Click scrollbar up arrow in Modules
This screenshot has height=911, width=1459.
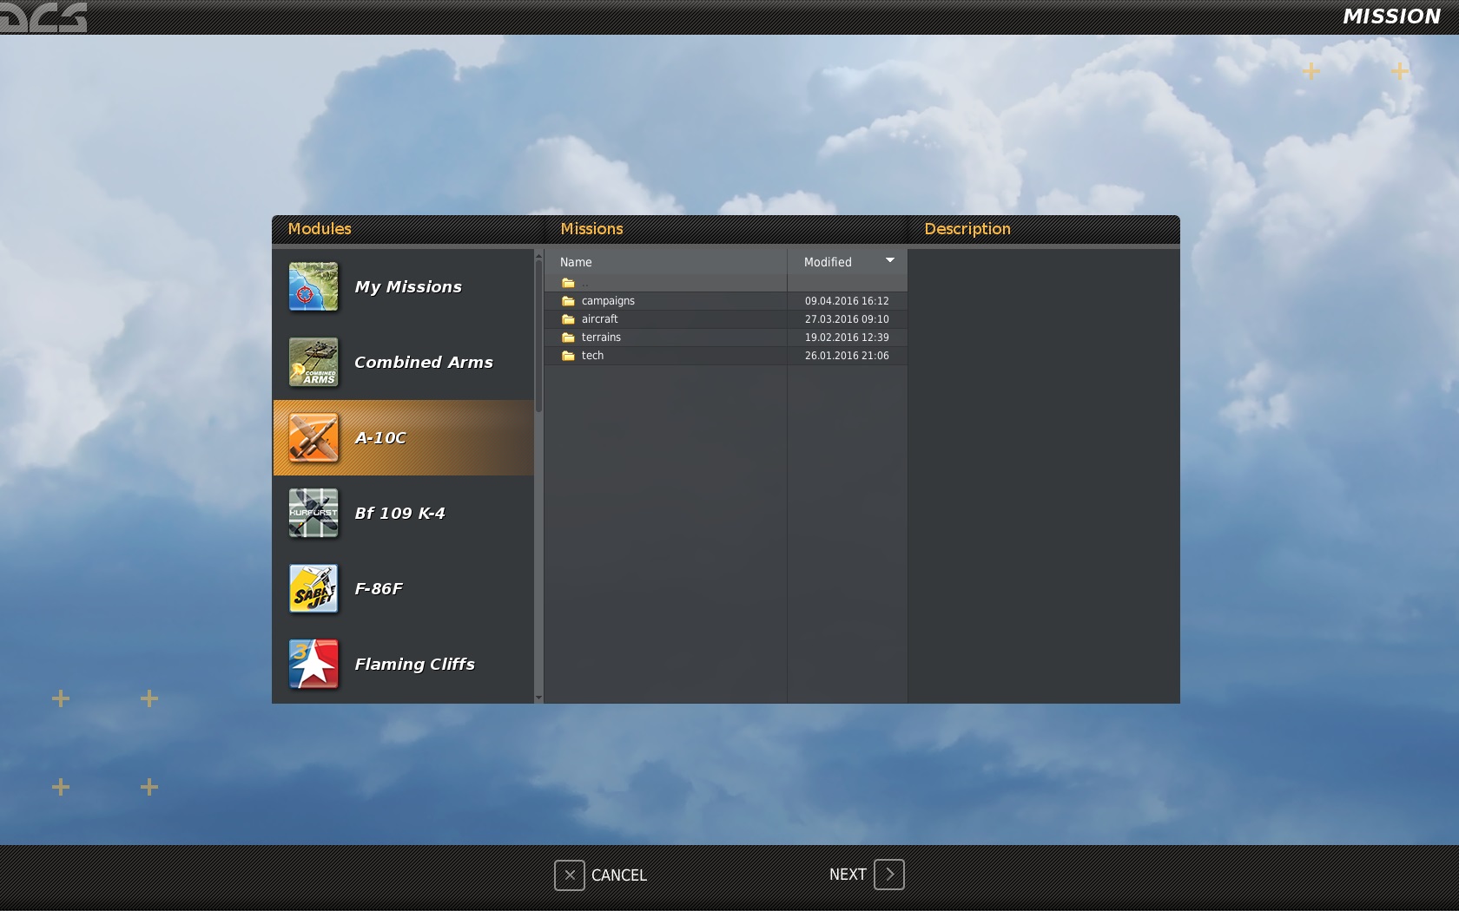point(538,254)
